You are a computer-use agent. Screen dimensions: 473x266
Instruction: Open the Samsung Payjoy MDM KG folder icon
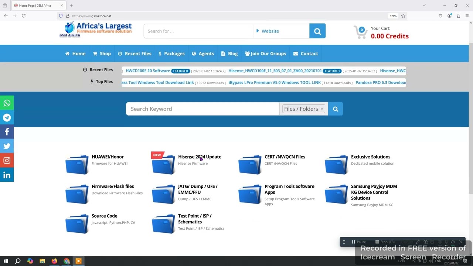[x=336, y=194]
